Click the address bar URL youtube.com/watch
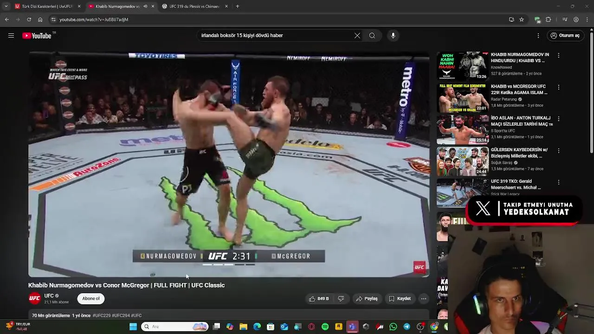The height and width of the screenshot is (334, 594). [x=94, y=19]
